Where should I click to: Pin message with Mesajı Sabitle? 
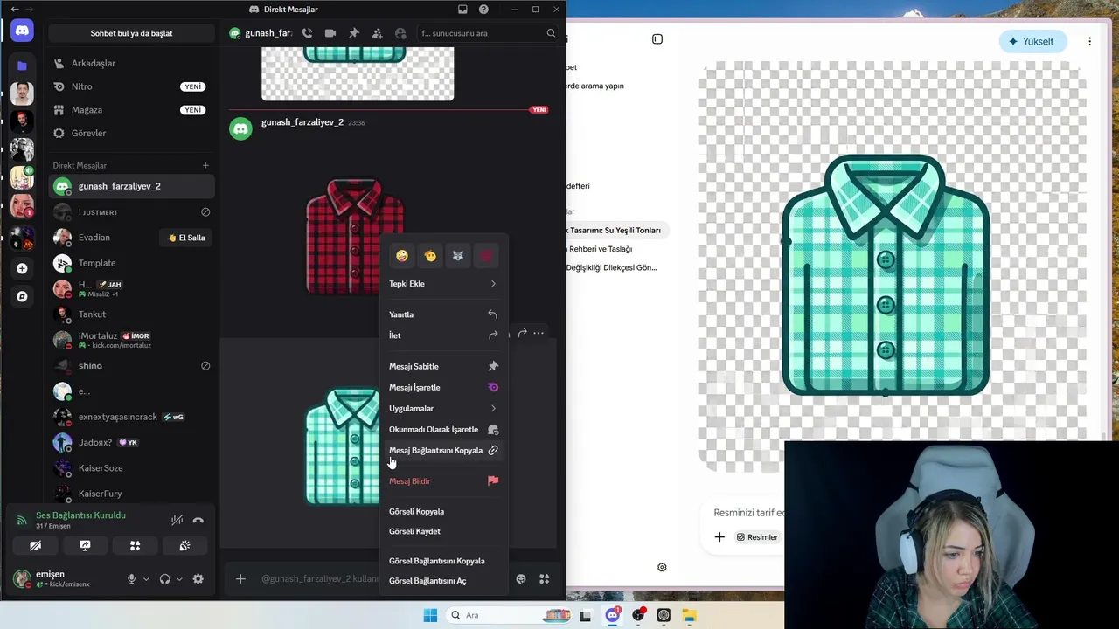pos(443,366)
